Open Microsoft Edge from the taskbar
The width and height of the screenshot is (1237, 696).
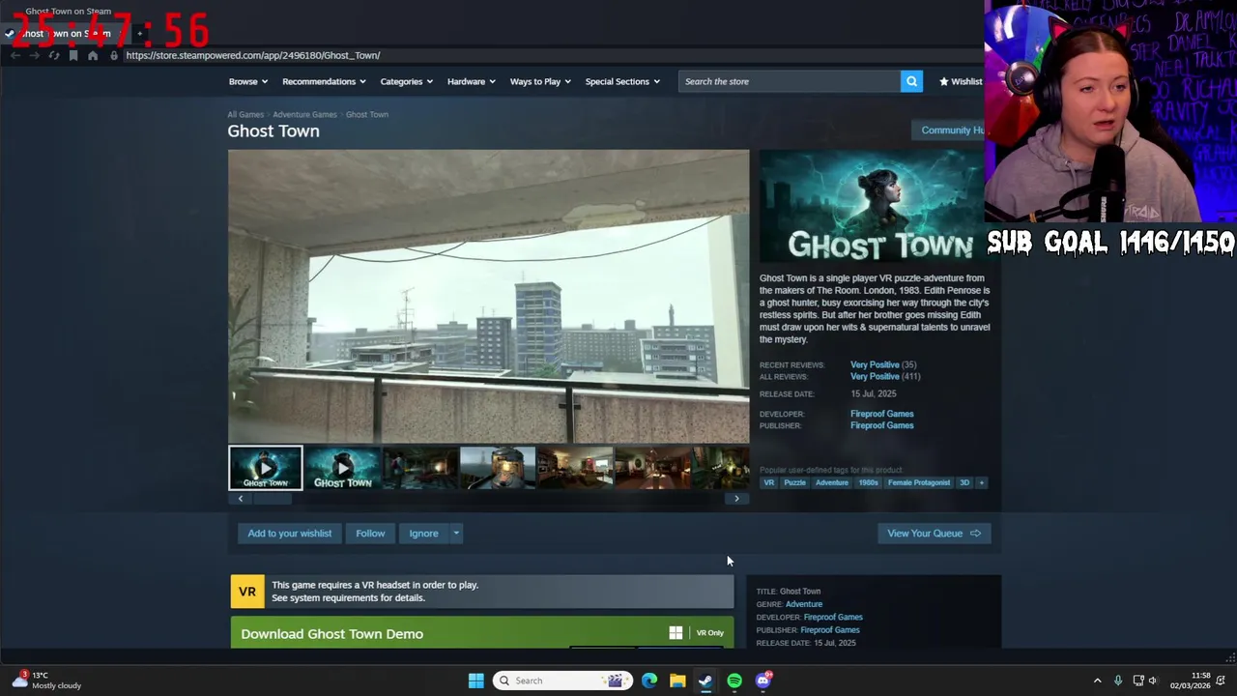click(x=649, y=681)
